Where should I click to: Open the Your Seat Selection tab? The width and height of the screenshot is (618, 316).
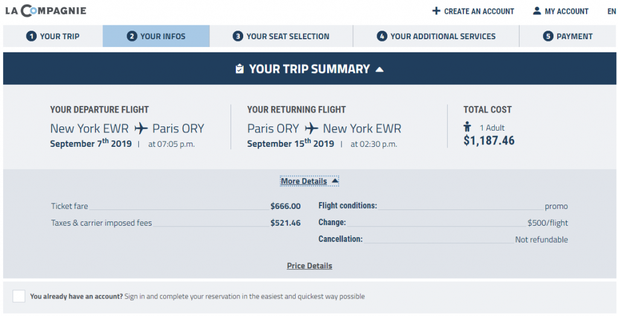(x=281, y=36)
